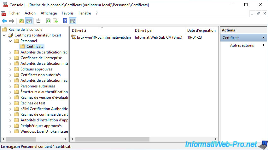Select eSIM Certification Authorities tree item
268x150 pixels.
44,109
